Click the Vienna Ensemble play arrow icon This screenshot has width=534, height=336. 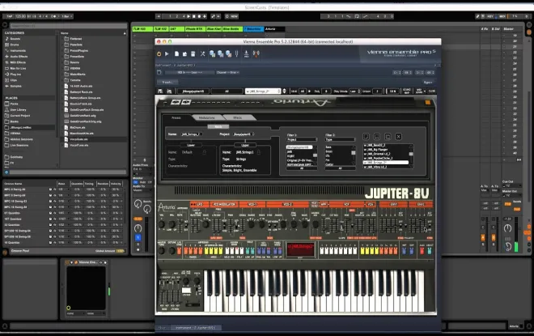coord(167,54)
